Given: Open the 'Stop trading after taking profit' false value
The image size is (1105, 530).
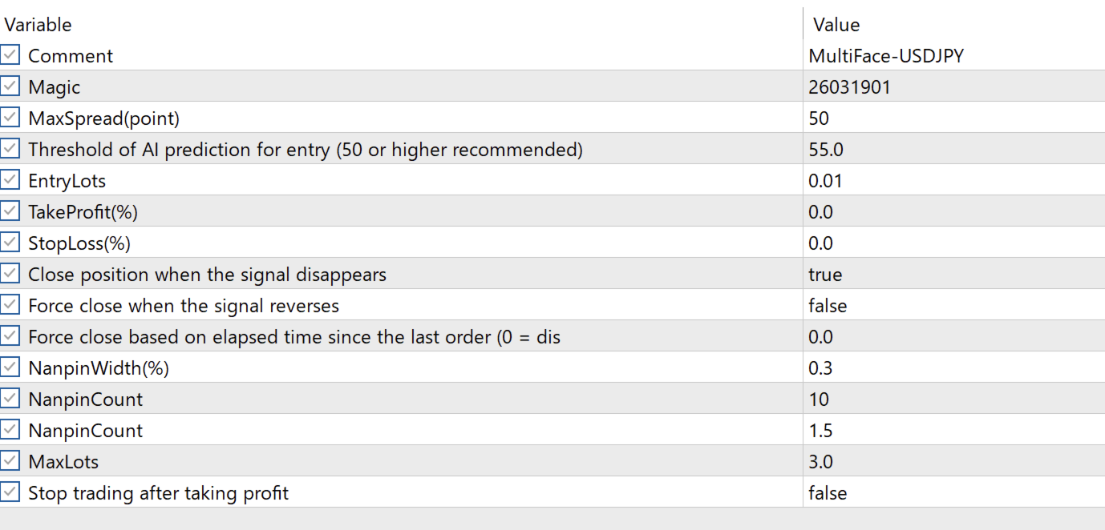Looking at the screenshot, I should tap(828, 493).
